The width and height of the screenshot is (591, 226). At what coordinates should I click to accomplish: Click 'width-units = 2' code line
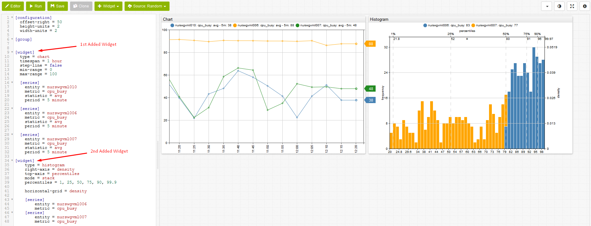(x=38, y=31)
